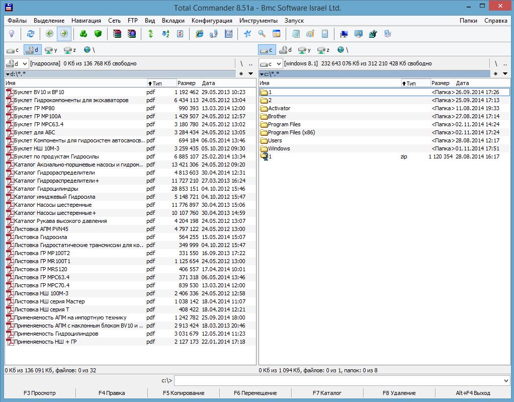Open right panel drive dropdown showing c
The height and width of the screenshot is (402, 514).
click(271, 63)
